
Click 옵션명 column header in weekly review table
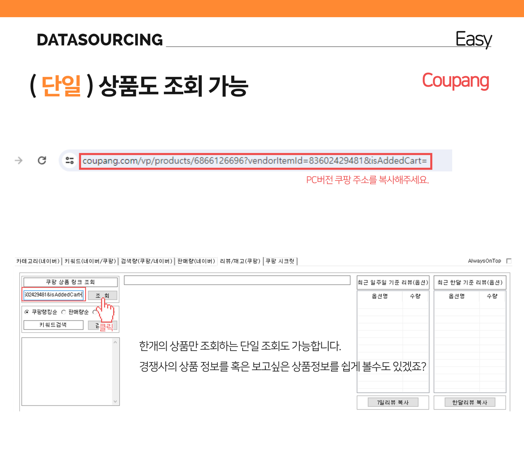click(x=380, y=296)
